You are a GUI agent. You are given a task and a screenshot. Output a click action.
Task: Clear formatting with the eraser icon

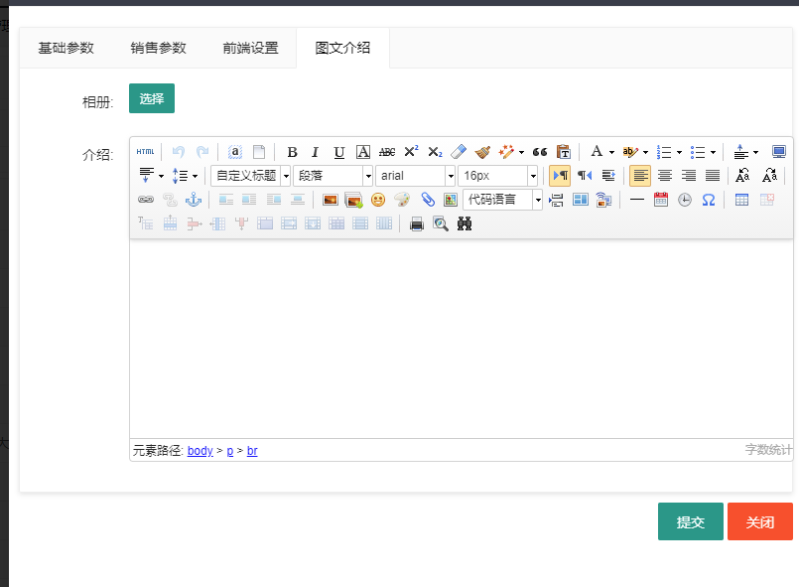(x=459, y=151)
